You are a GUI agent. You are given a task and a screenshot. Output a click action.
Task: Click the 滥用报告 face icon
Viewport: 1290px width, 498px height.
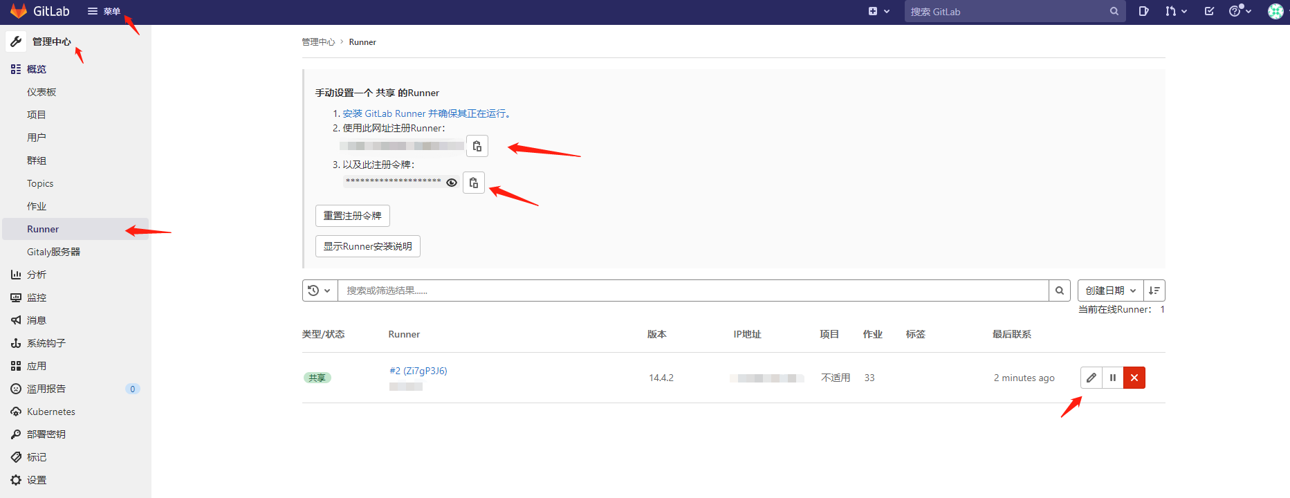16,389
